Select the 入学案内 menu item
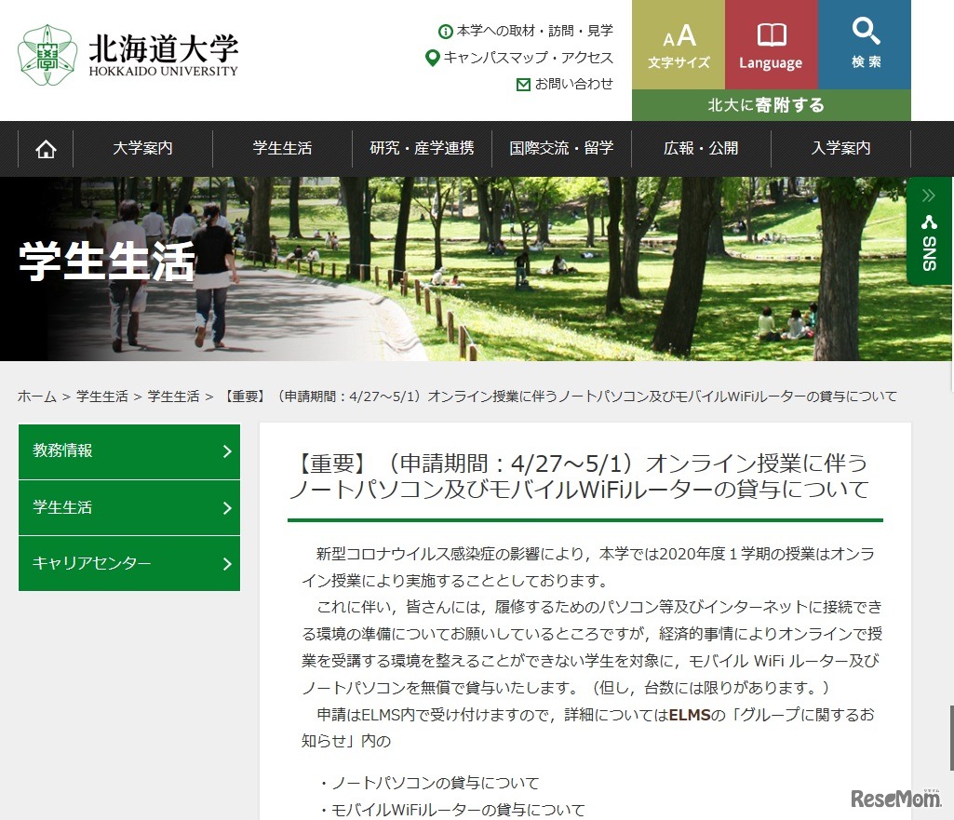This screenshot has height=820, width=954. pyautogui.click(x=840, y=148)
